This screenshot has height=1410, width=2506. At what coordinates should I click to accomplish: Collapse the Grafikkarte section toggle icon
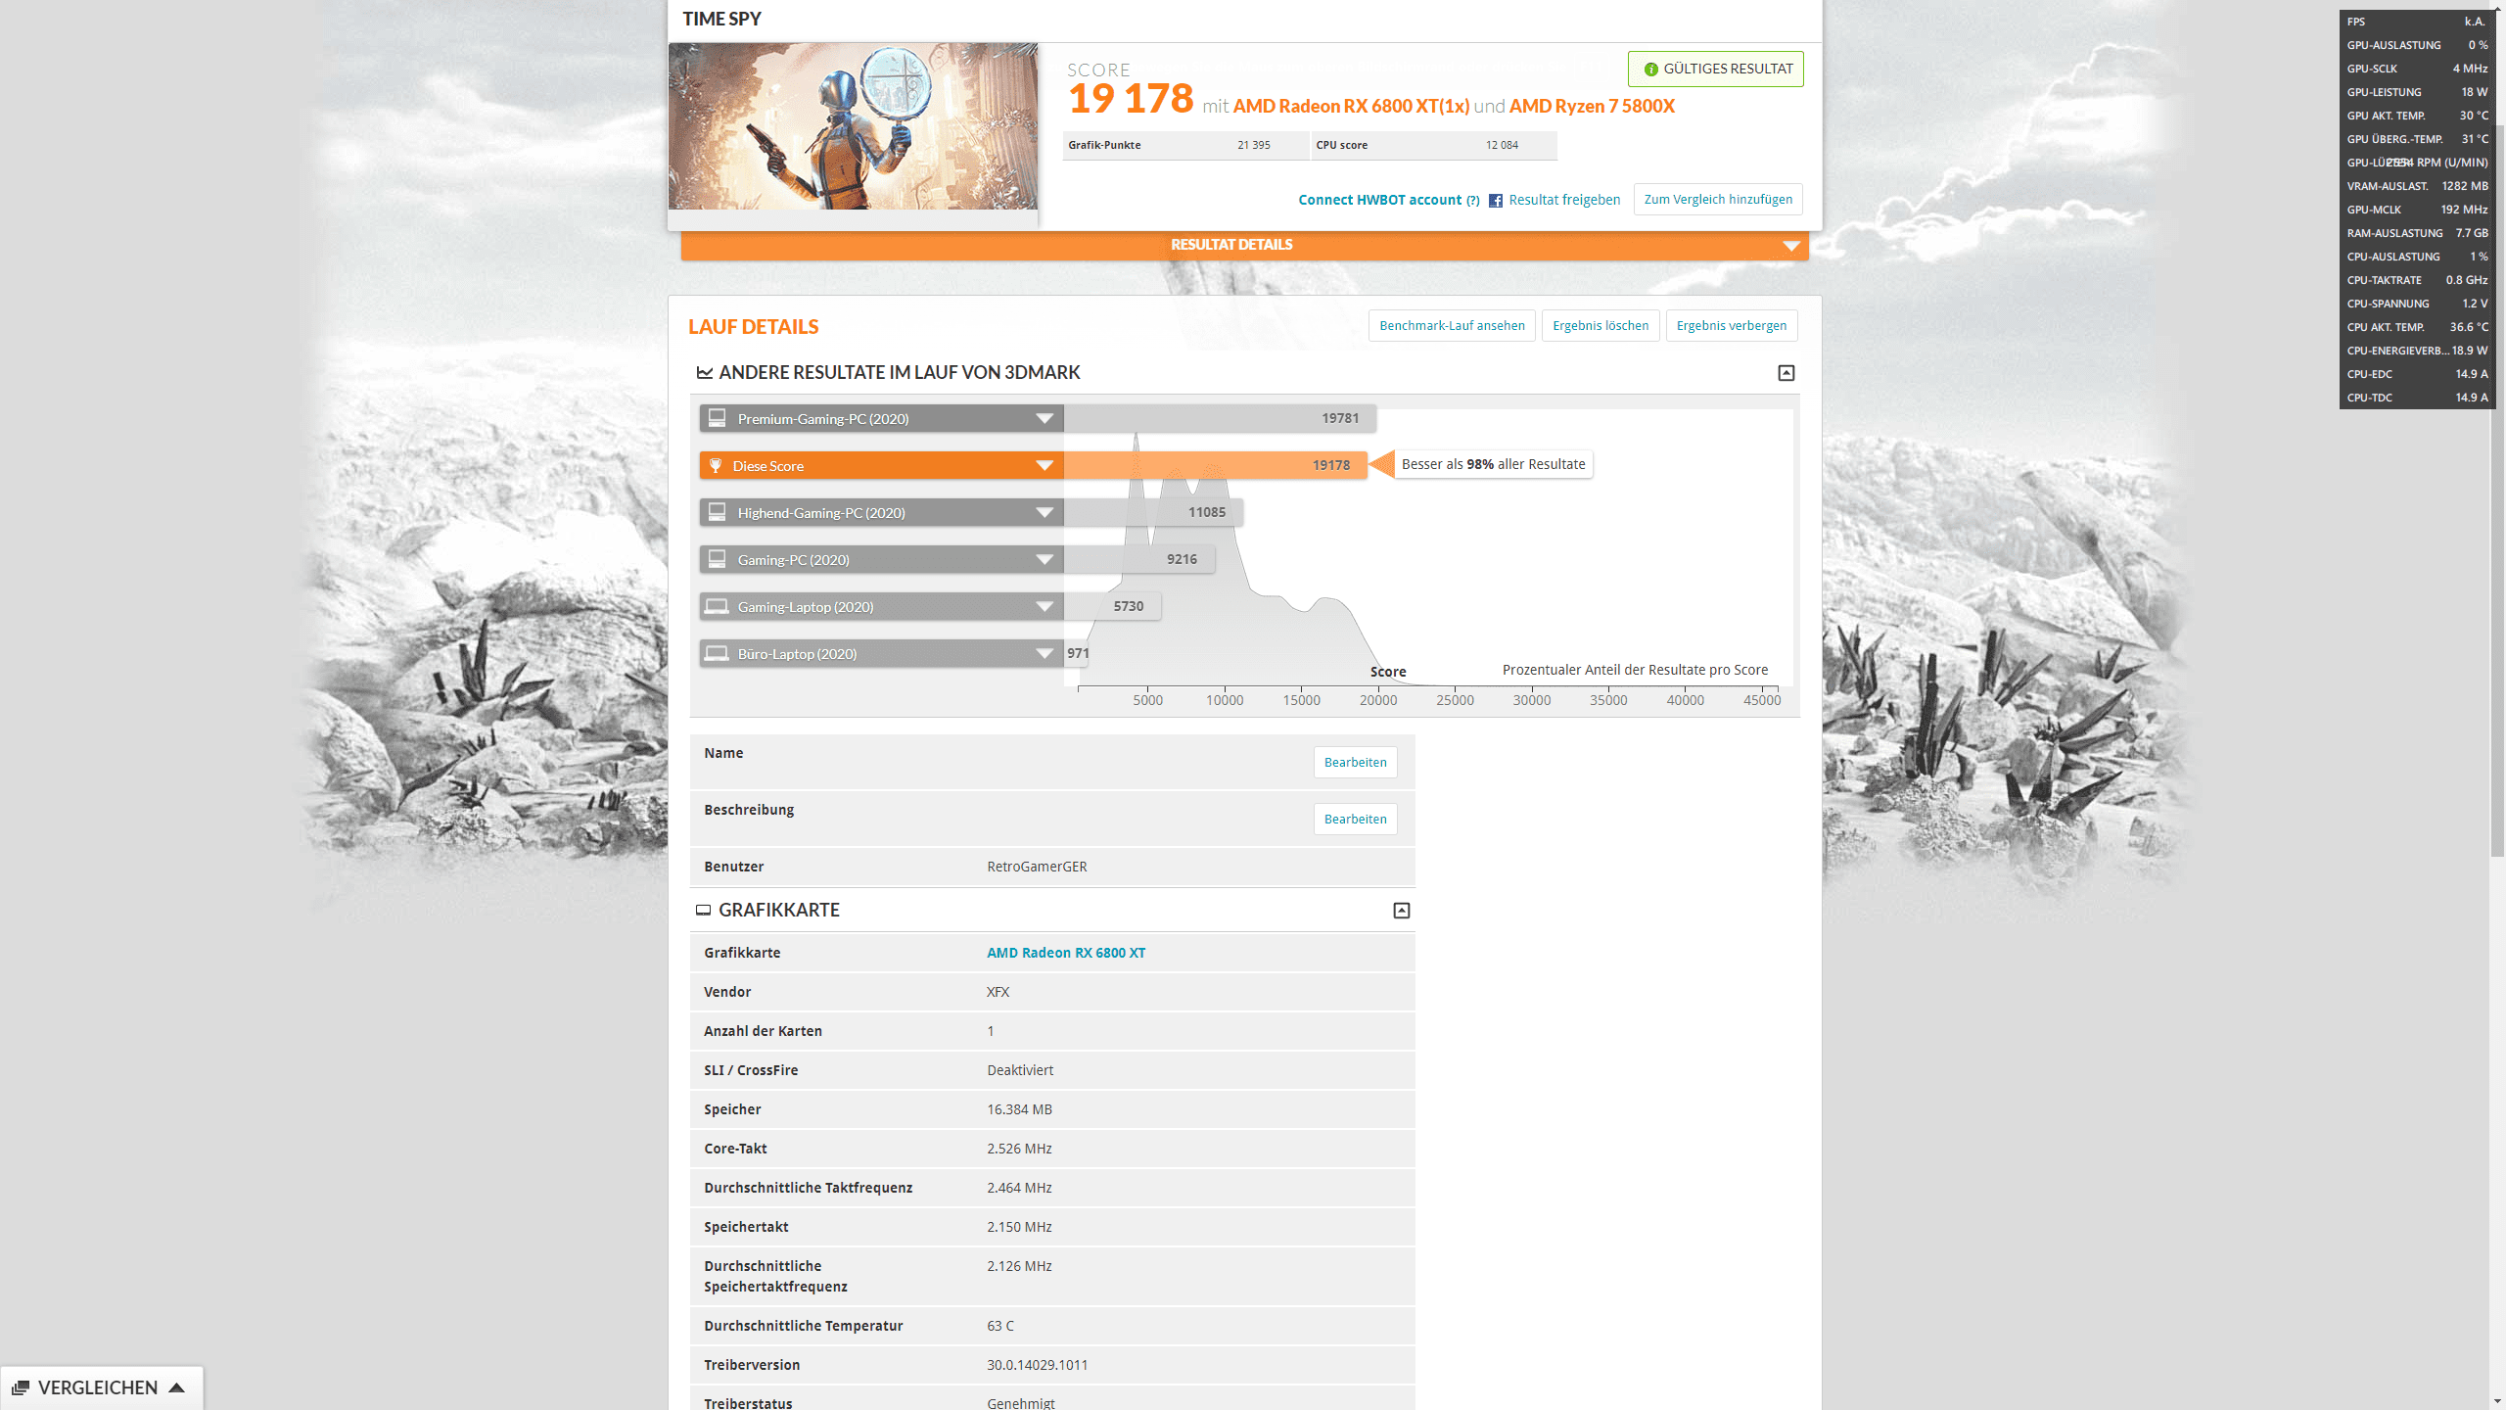(1401, 911)
